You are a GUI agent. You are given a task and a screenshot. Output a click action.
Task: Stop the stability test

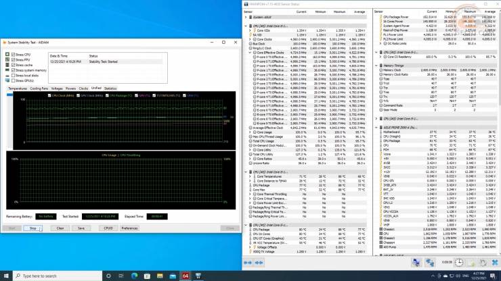click(33, 228)
